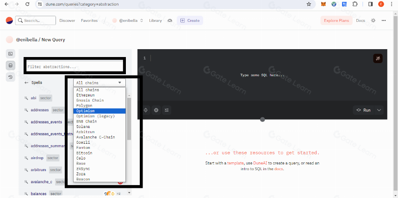Viewport: 398px width, 198px height.
Task: Open the blue cursor browser extension
Action: (x=344, y=4)
